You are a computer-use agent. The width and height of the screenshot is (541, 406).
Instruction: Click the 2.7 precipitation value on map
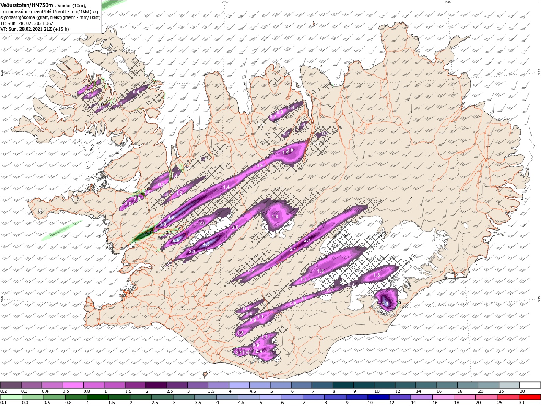pyautogui.click(x=307, y=240)
